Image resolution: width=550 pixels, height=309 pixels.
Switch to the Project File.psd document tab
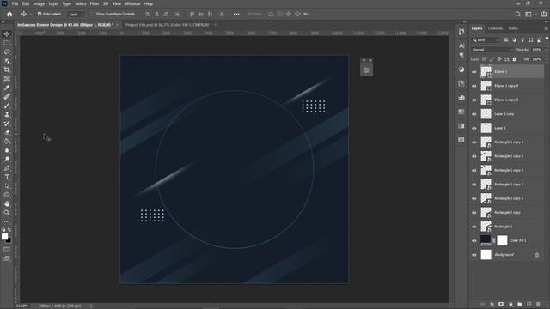168,25
